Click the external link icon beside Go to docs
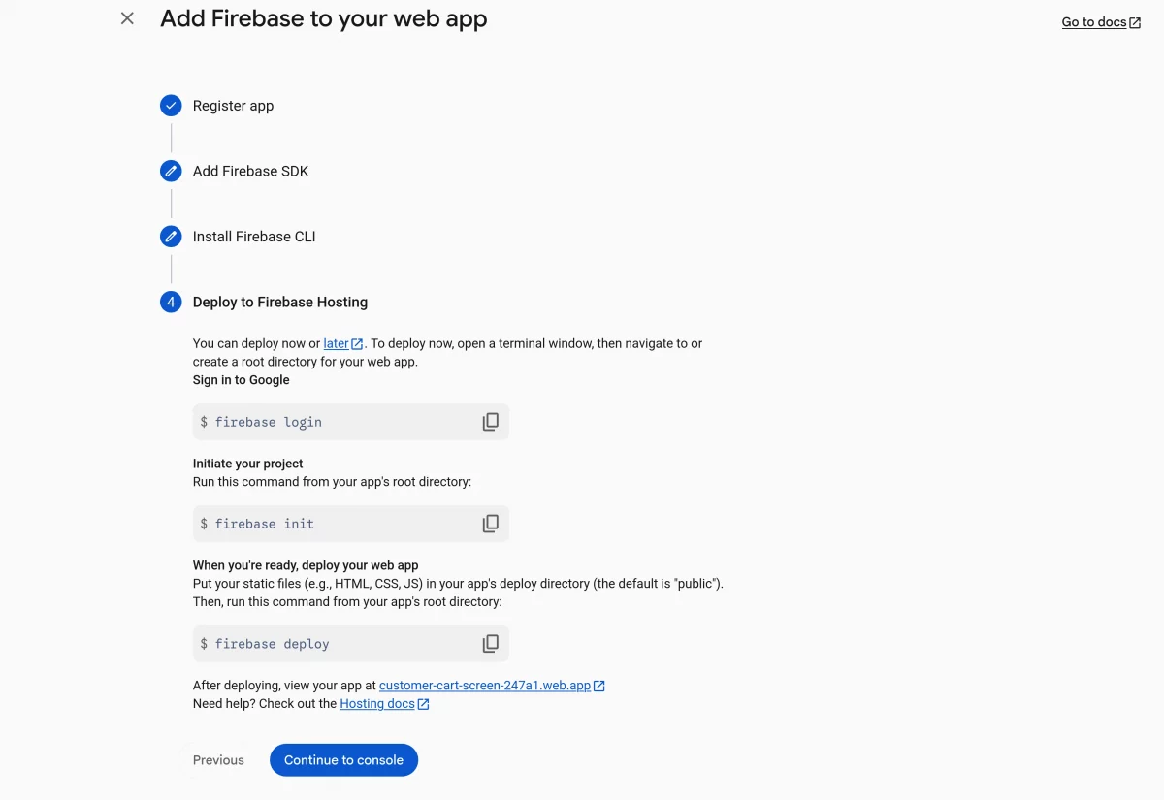 pos(1135,23)
